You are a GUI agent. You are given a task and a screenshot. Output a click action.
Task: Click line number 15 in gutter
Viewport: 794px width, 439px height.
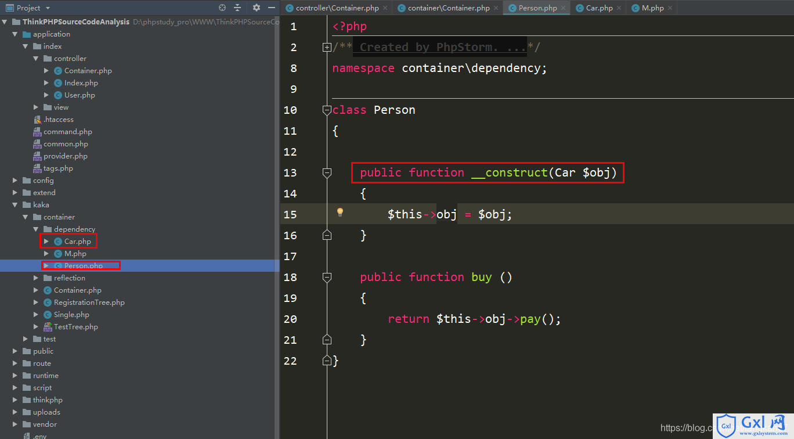pyautogui.click(x=290, y=214)
